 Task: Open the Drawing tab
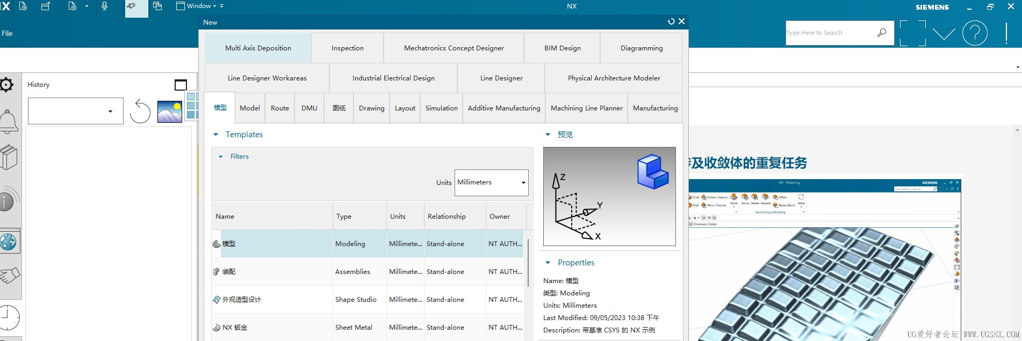click(372, 108)
